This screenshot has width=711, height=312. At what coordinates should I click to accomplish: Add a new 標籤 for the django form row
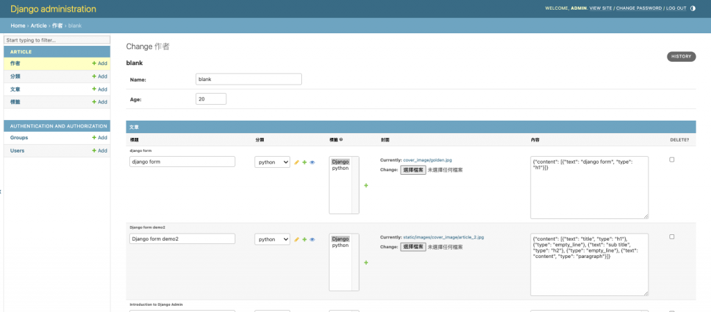point(366,185)
